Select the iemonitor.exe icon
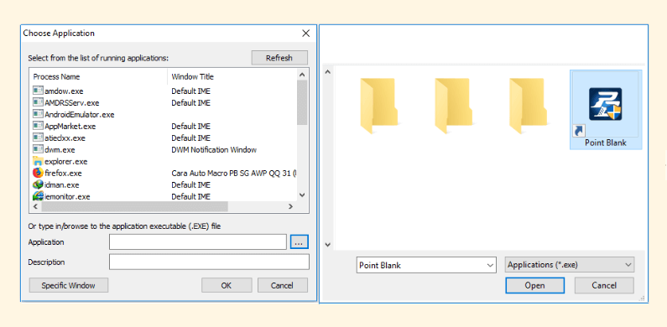The image size is (667, 327). 39,196
